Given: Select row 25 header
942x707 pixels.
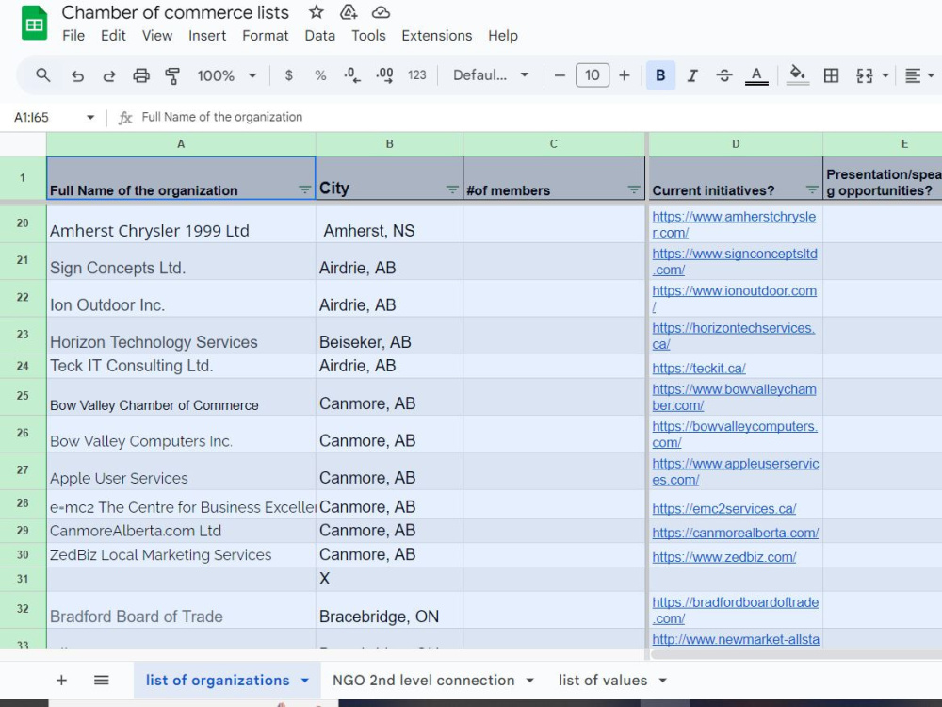Looking at the screenshot, I should pyautogui.click(x=23, y=396).
